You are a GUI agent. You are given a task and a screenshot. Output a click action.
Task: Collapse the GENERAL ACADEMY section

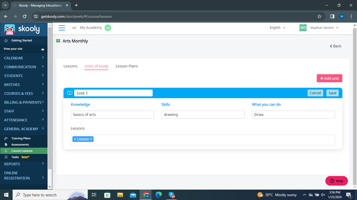(24, 129)
